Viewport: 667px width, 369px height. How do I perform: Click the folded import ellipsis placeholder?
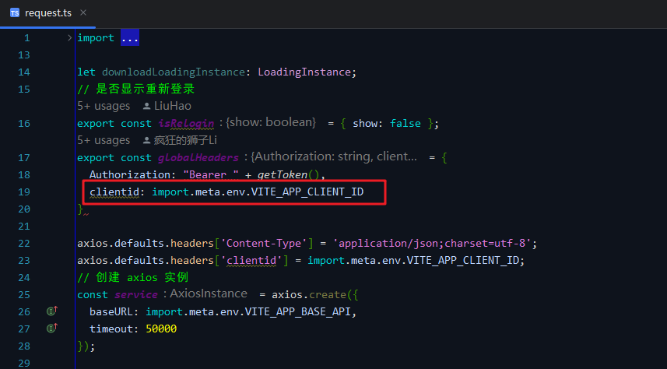pos(130,38)
